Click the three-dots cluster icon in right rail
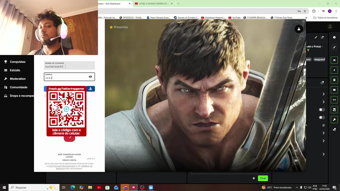 (334, 129)
